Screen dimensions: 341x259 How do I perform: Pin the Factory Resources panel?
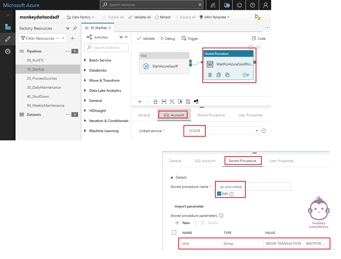(75, 28)
